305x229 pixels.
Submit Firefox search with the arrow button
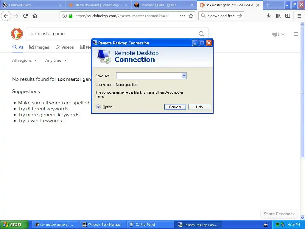(239, 16)
